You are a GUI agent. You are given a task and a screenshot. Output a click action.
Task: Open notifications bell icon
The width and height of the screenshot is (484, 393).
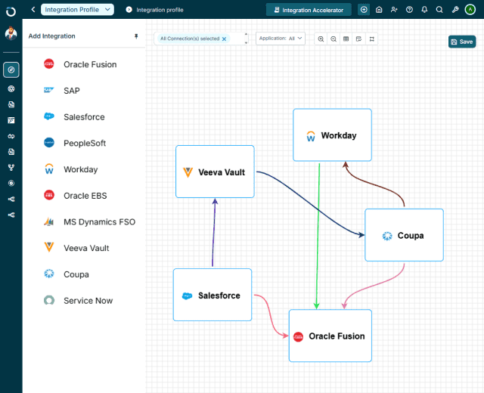(x=424, y=10)
